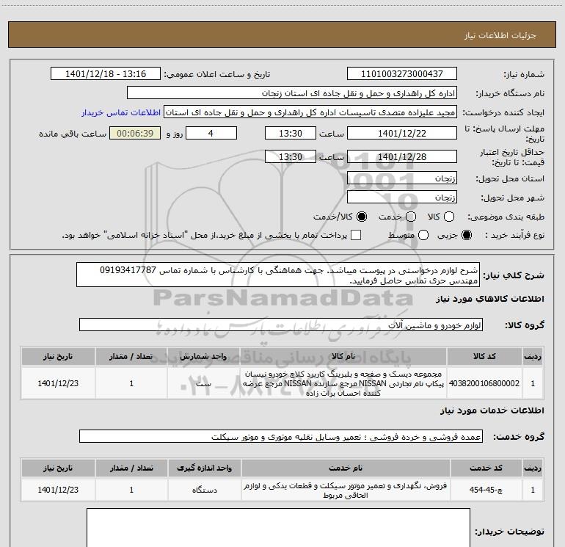The width and height of the screenshot is (565, 547).
Task: Click the شرح کلی نیاز description box
Action: point(278,275)
